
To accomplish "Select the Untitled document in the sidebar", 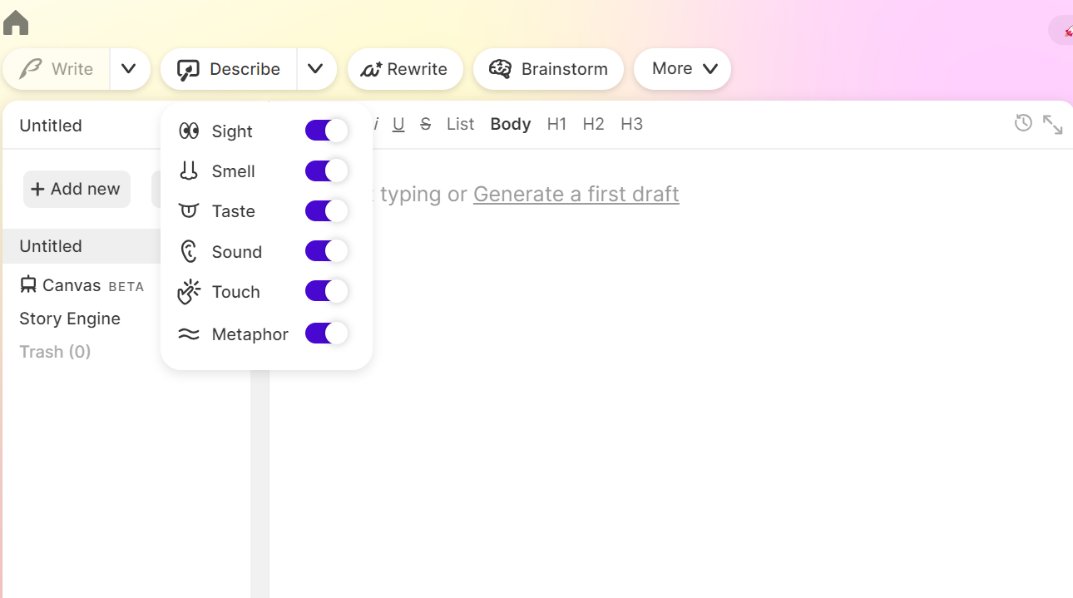I will pos(50,246).
